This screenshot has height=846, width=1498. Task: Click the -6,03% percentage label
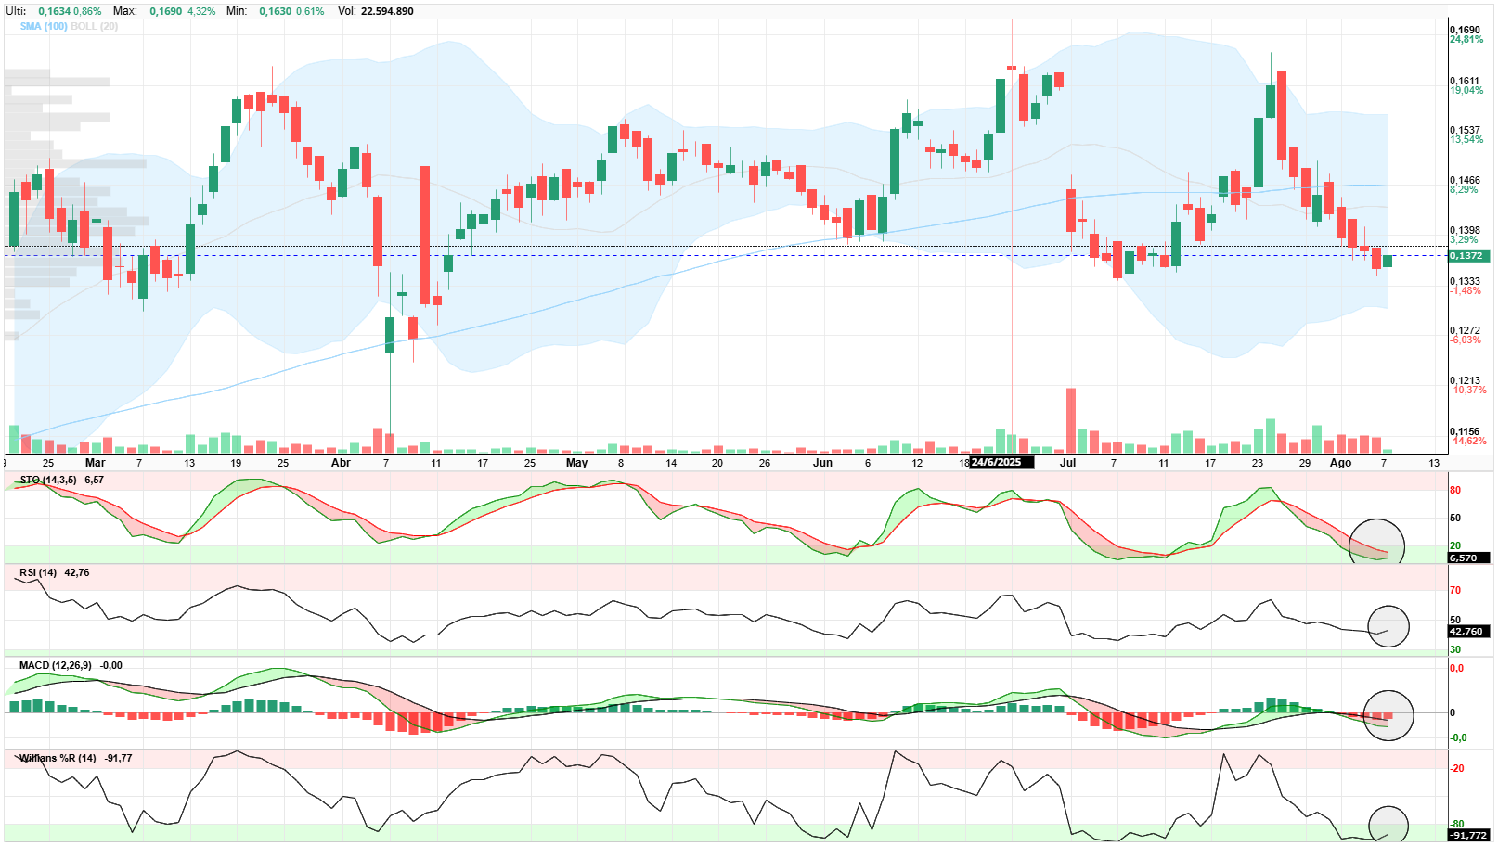(1466, 340)
